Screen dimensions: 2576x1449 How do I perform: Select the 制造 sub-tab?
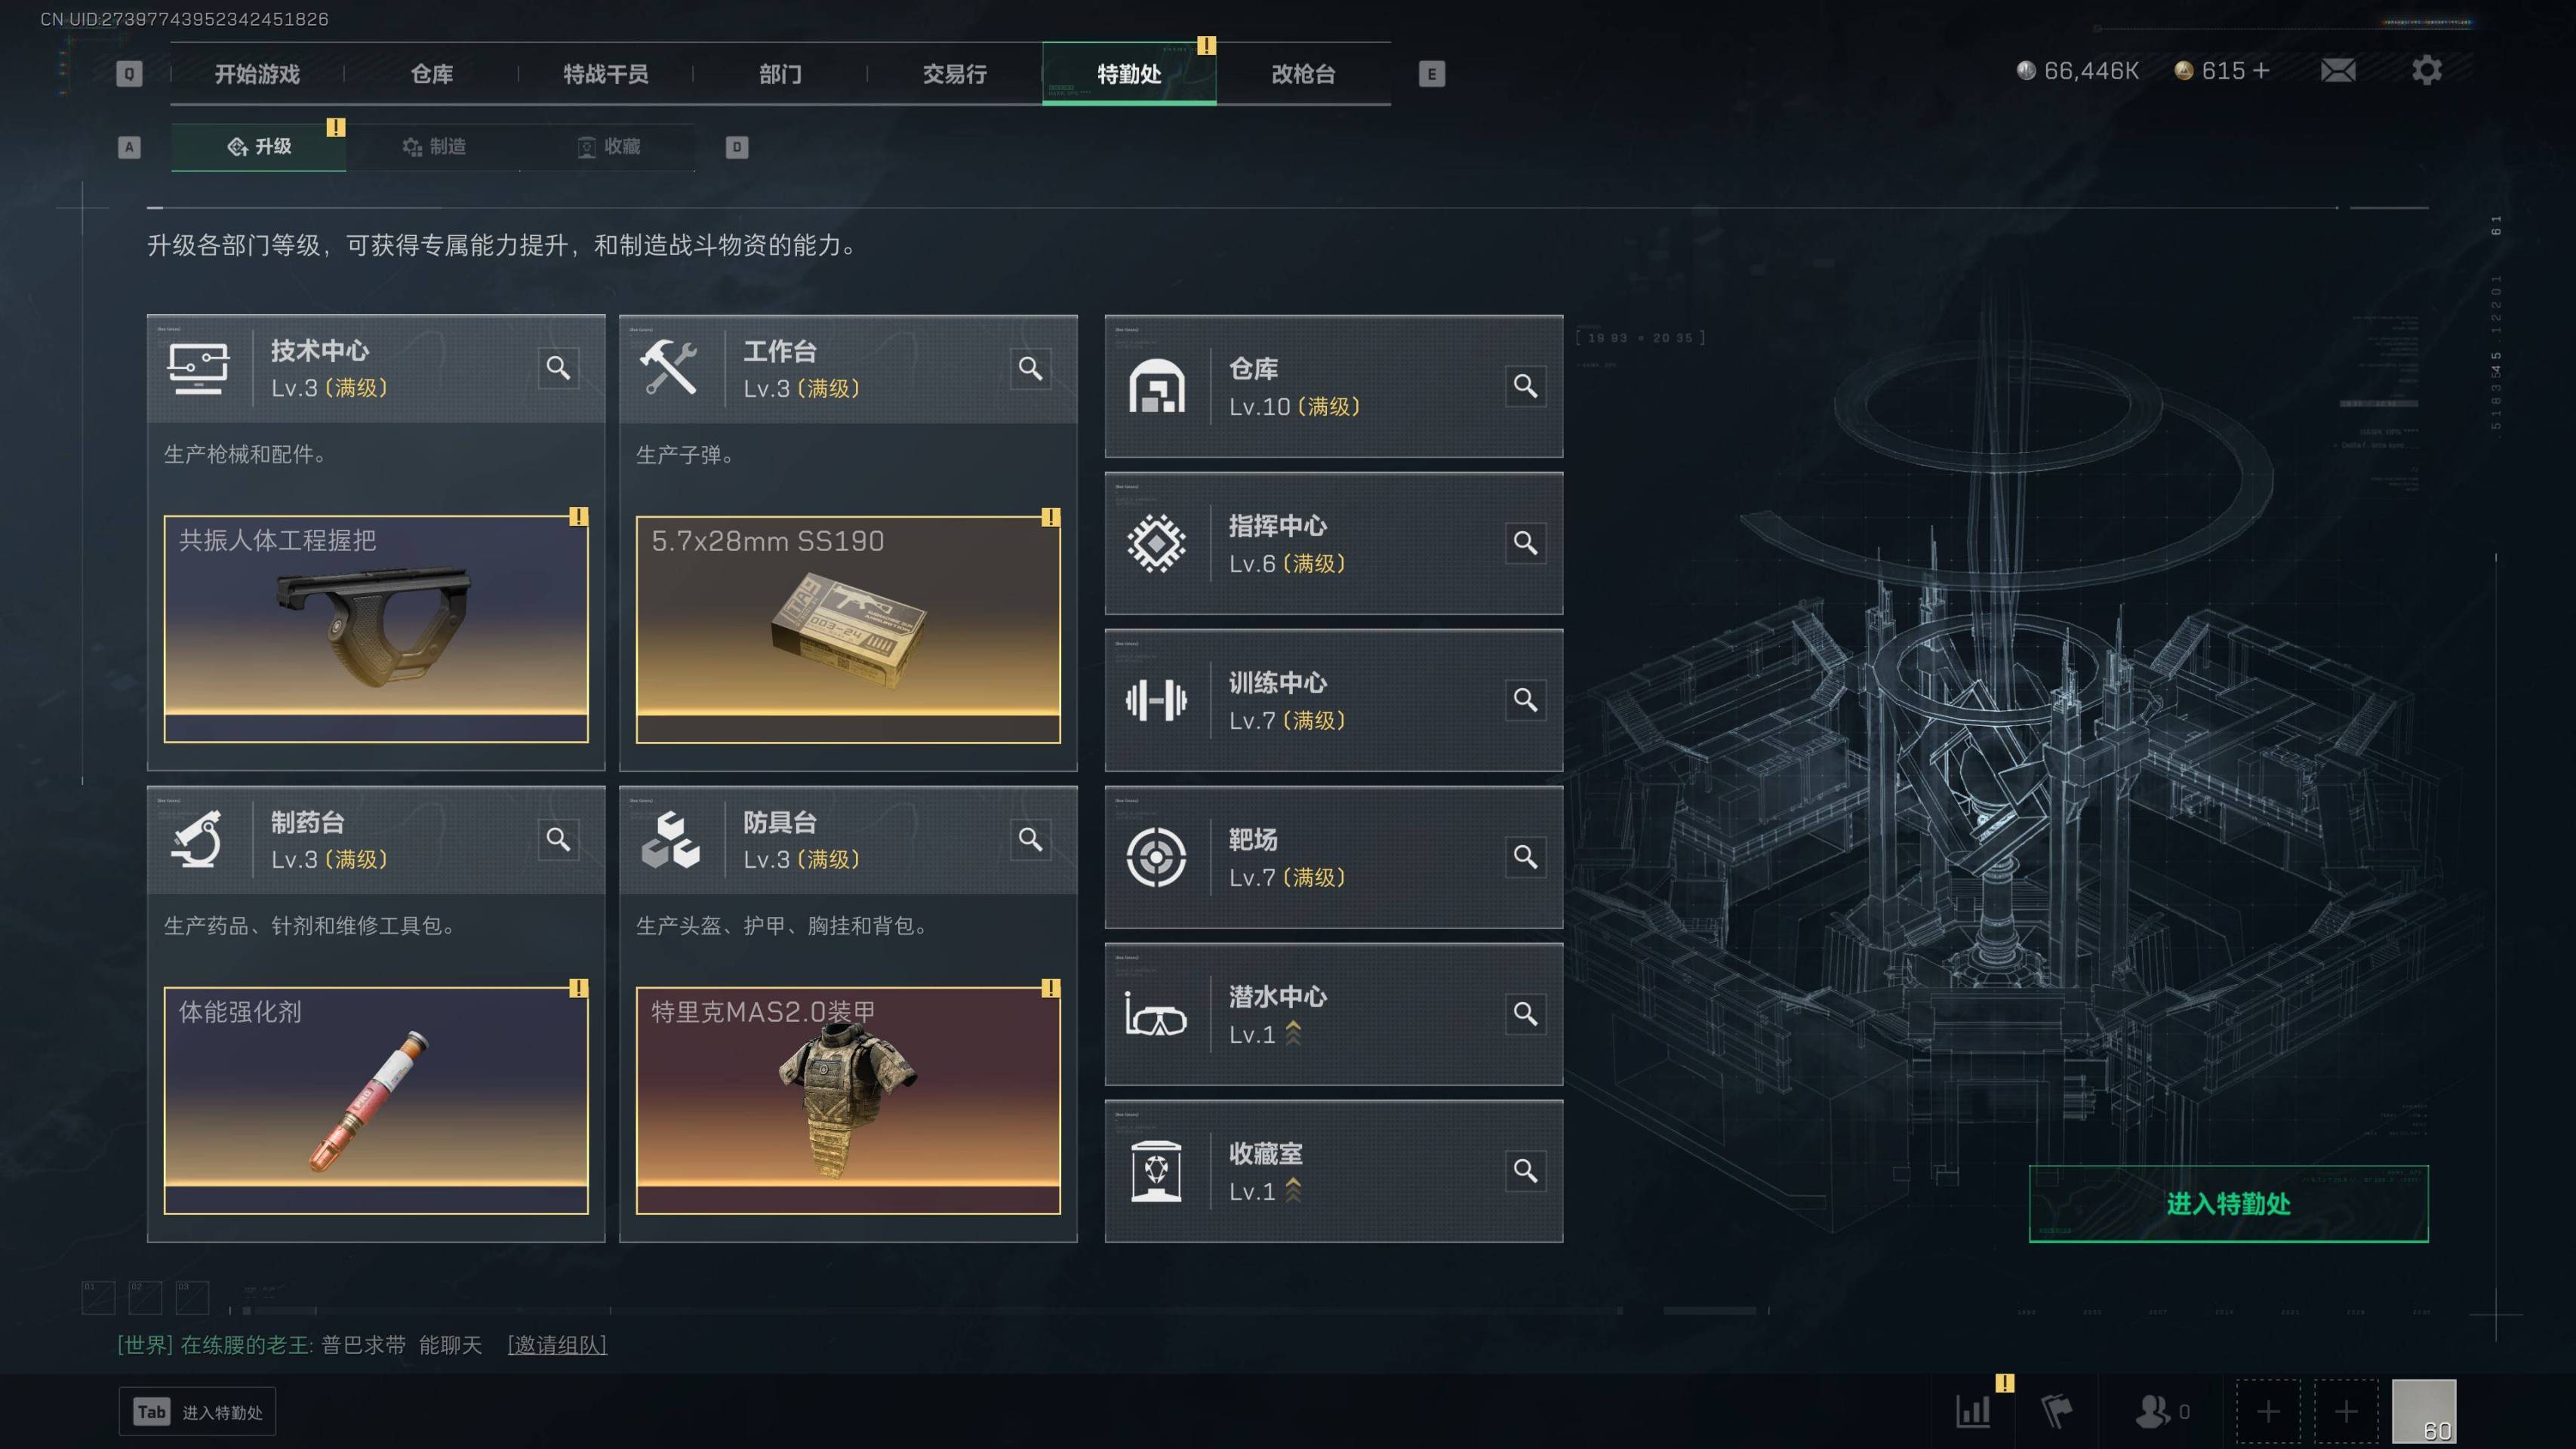[433, 147]
